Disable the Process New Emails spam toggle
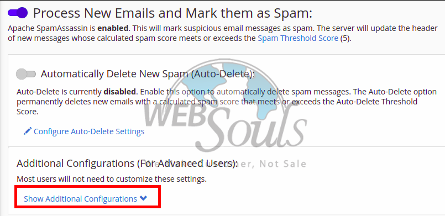Screen dimensions: 445x216 click(18, 13)
